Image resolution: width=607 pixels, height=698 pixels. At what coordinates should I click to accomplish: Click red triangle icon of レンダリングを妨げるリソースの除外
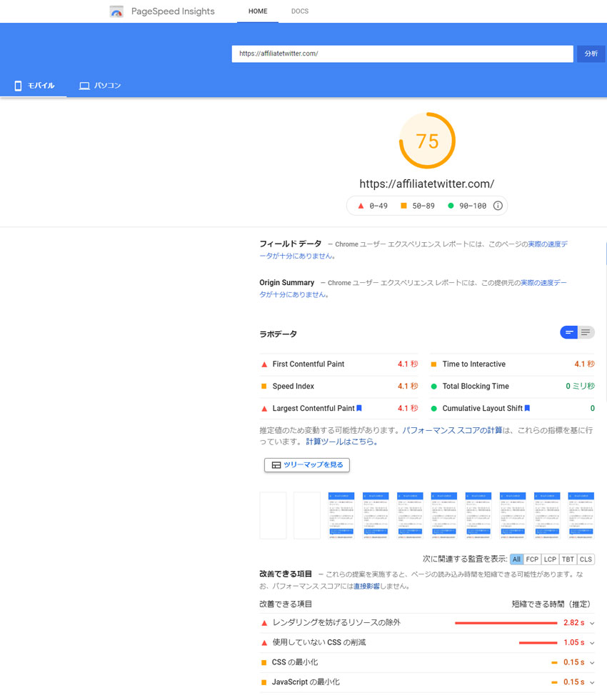point(264,623)
